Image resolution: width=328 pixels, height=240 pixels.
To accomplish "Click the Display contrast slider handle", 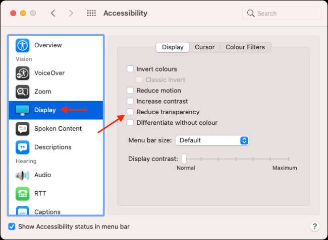I will coord(184,159).
